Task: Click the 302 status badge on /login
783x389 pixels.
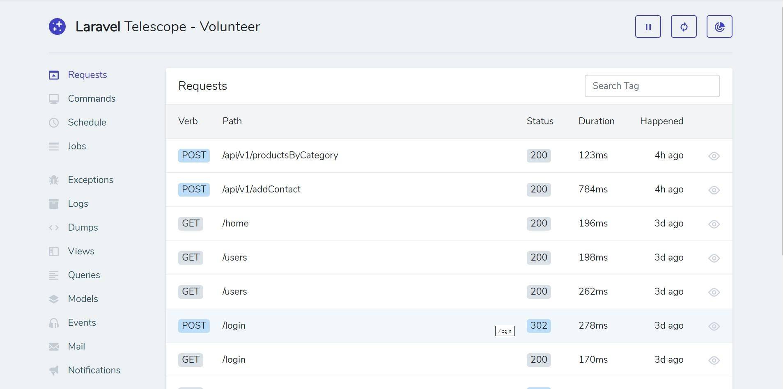Action: click(538, 325)
